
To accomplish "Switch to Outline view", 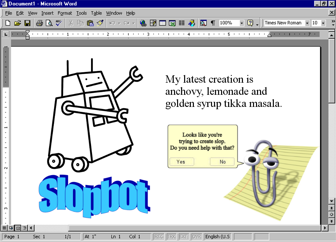I will tap(25, 228).
